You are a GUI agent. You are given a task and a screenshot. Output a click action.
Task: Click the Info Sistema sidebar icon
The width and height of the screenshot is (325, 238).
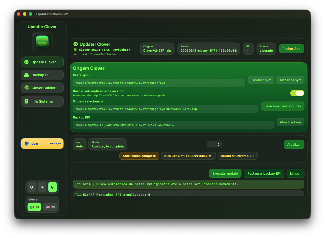26,101
